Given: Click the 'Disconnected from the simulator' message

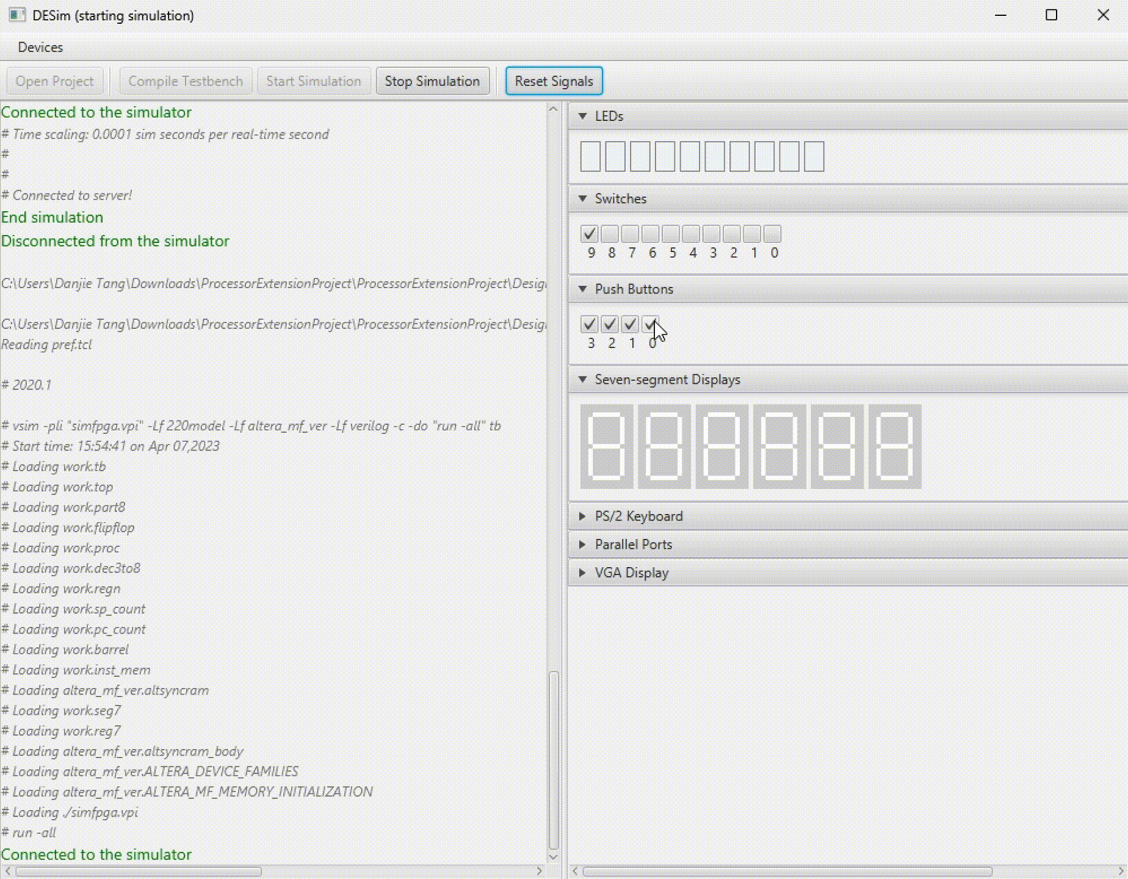Looking at the screenshot, I should point(115,241).
